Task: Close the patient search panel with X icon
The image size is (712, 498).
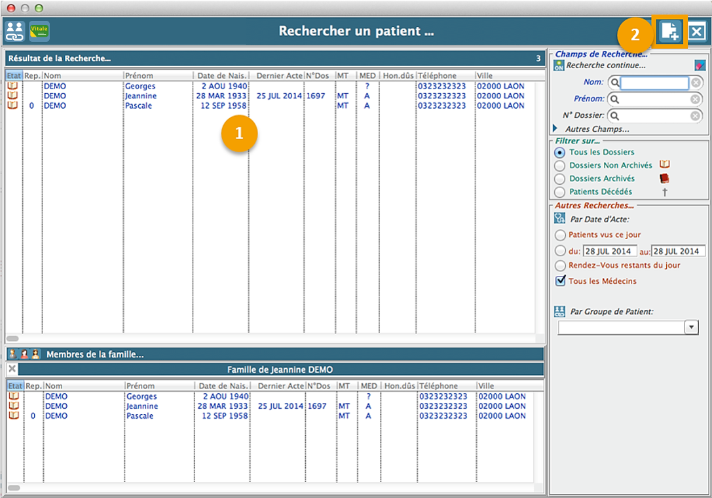Action: click(697, 31)
